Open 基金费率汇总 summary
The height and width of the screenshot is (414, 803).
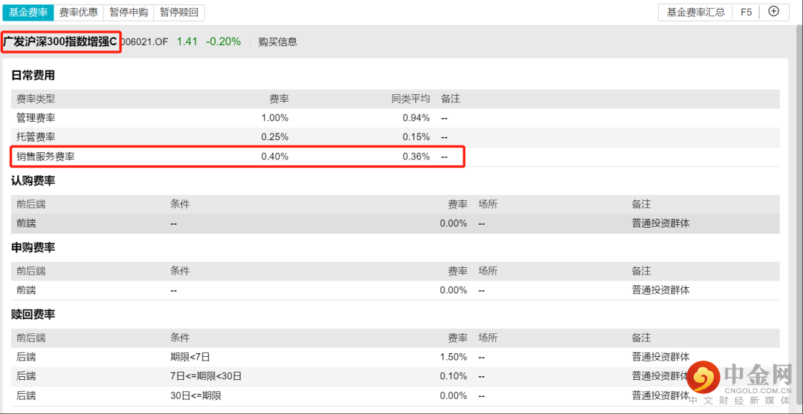pyautogui.click(x=695, y=13)
